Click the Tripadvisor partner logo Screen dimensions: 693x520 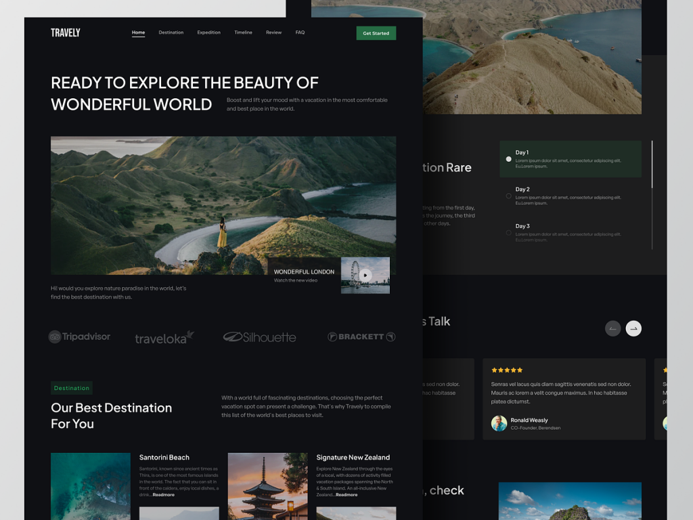(79, 337)
